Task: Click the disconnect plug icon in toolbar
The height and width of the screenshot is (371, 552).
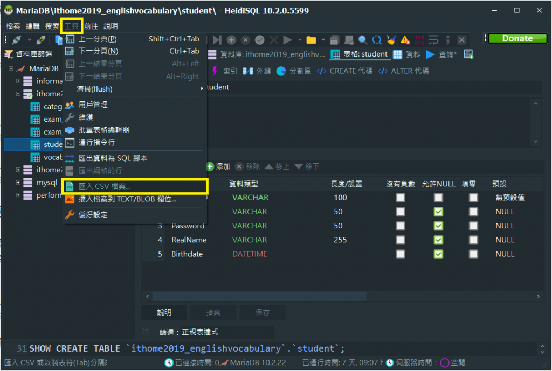Action: click(41, 40)
